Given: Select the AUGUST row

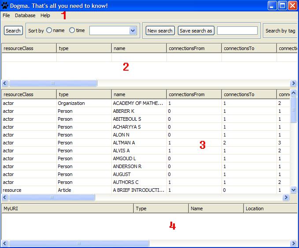Looking at the screenshot, I should 146,174.
